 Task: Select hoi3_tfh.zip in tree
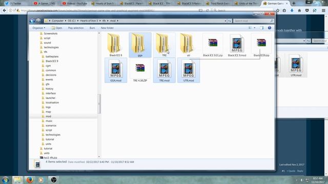50,157
